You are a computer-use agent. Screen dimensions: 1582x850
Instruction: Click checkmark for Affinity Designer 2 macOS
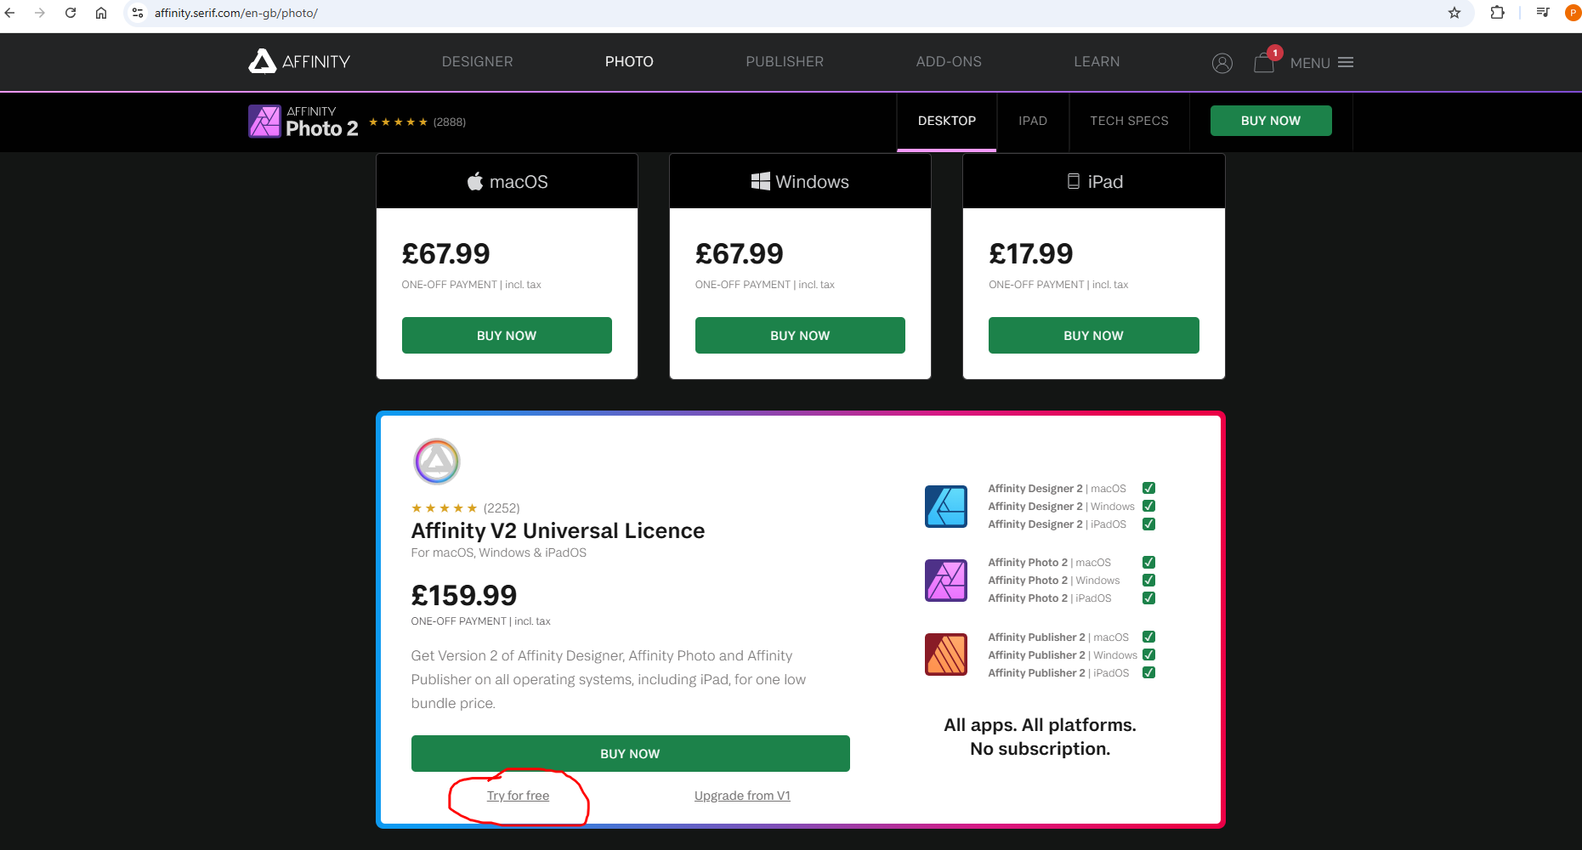[x=1148, y=488]
